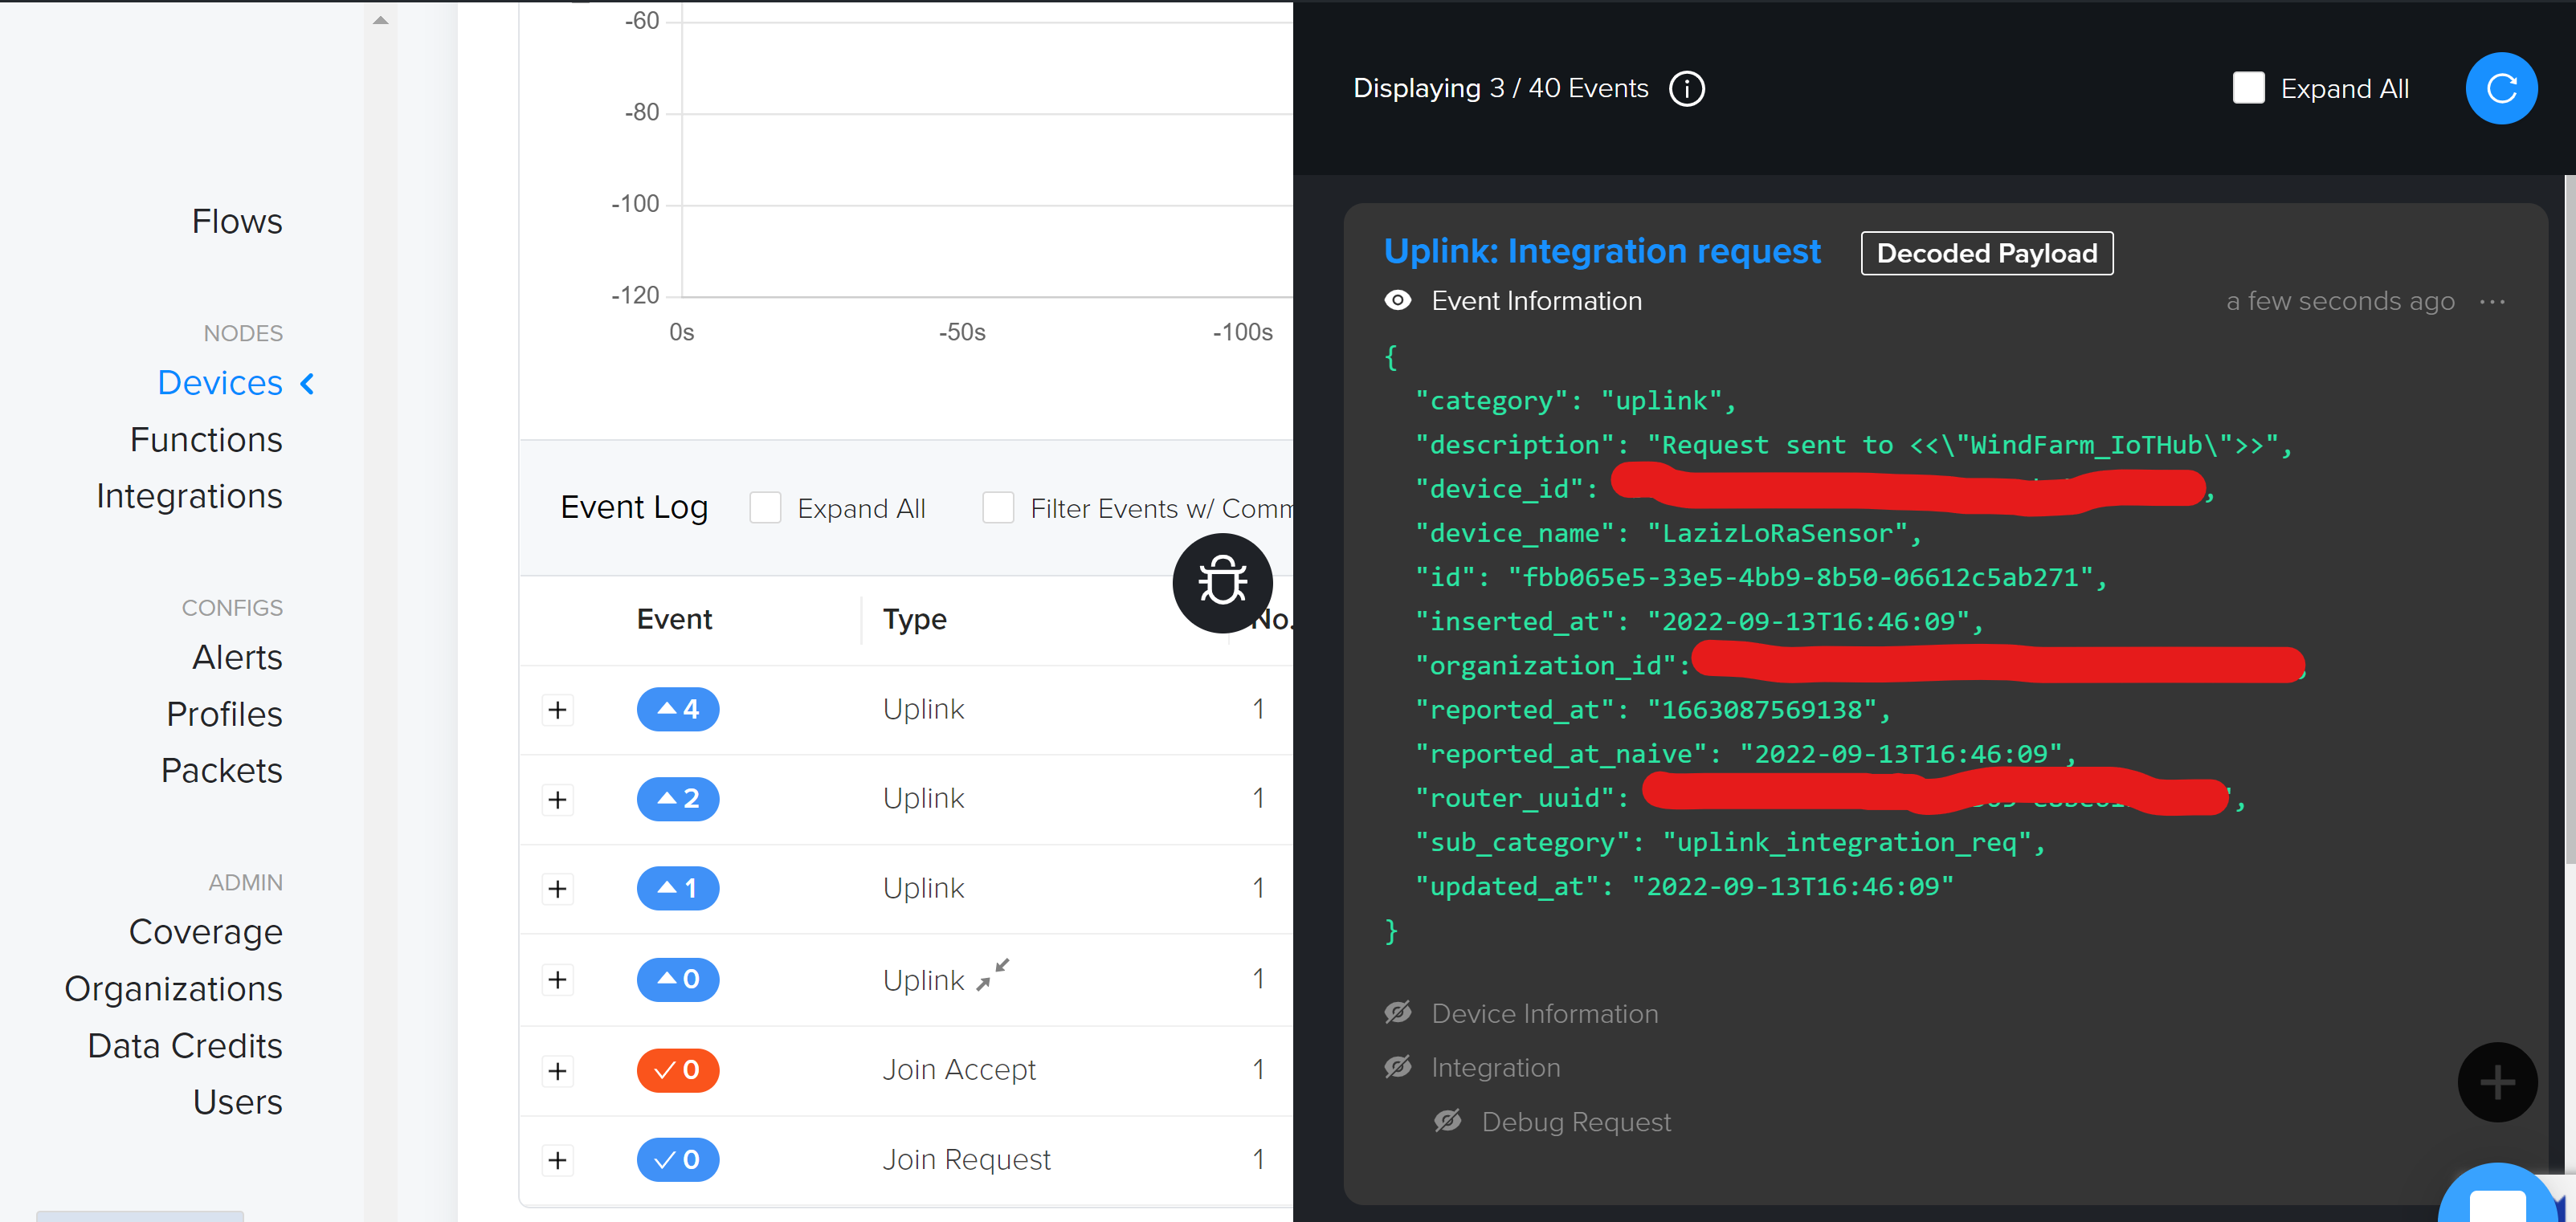Click the Decoded Payload button

point(1986,253)
